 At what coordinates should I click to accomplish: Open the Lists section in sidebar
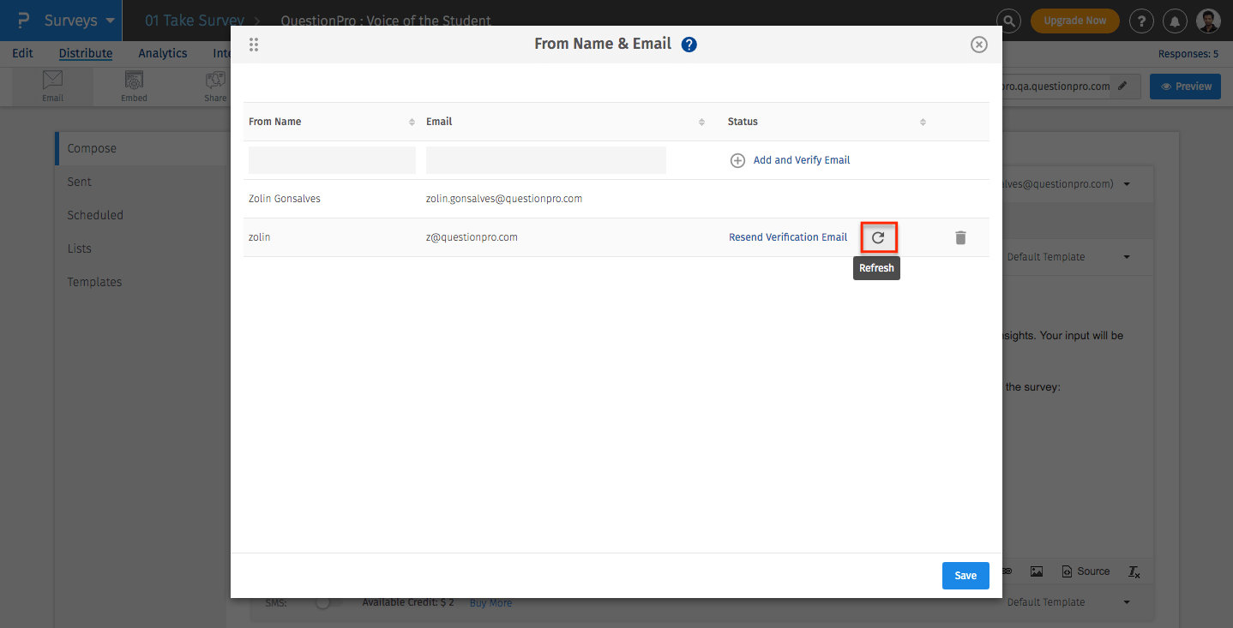(x=80, y=248)
